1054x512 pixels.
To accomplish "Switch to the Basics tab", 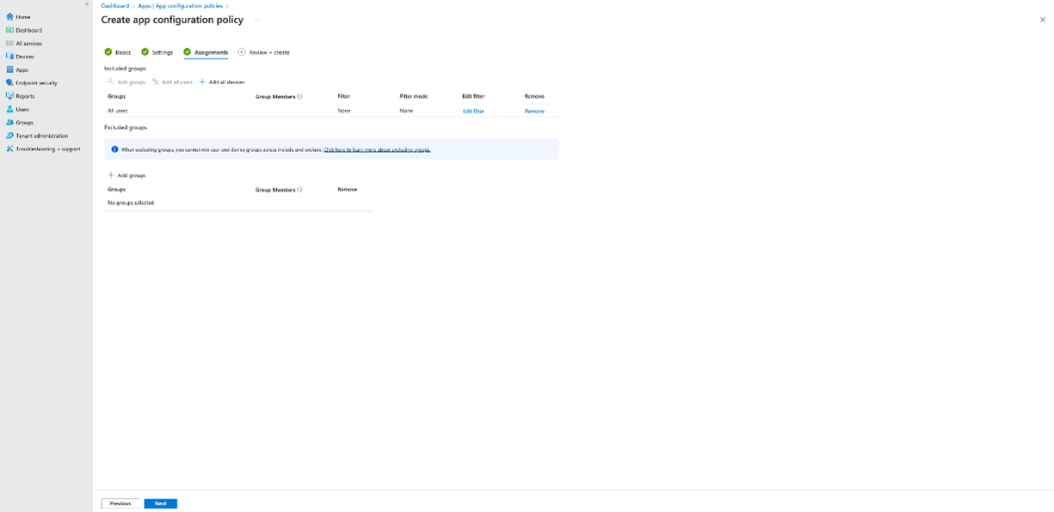I will [122, 52].
